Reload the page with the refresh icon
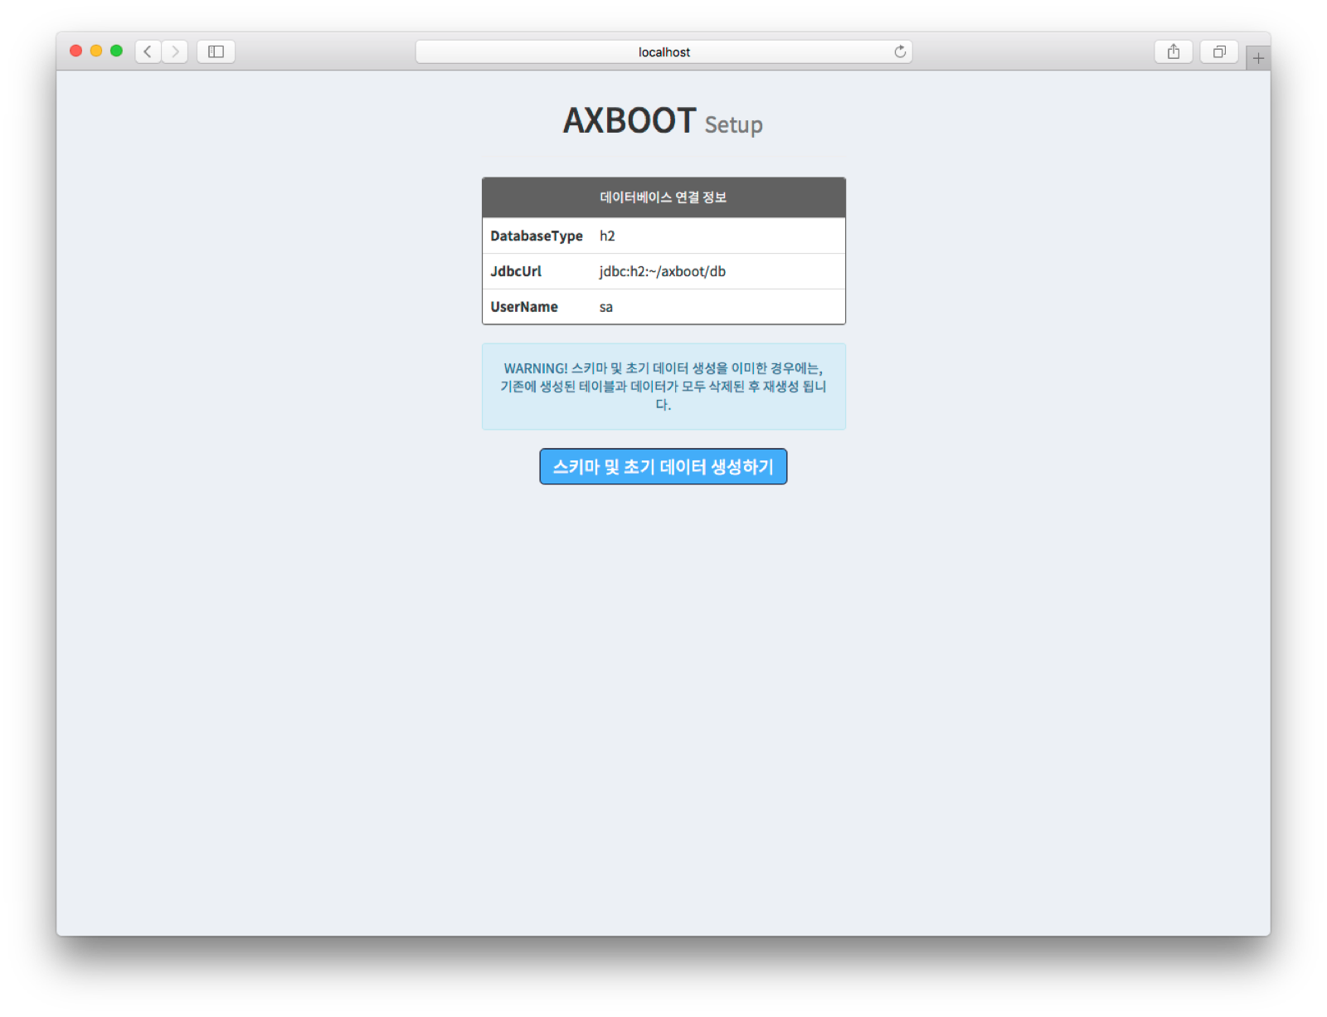The image size is (1327, 1017). 900,51
